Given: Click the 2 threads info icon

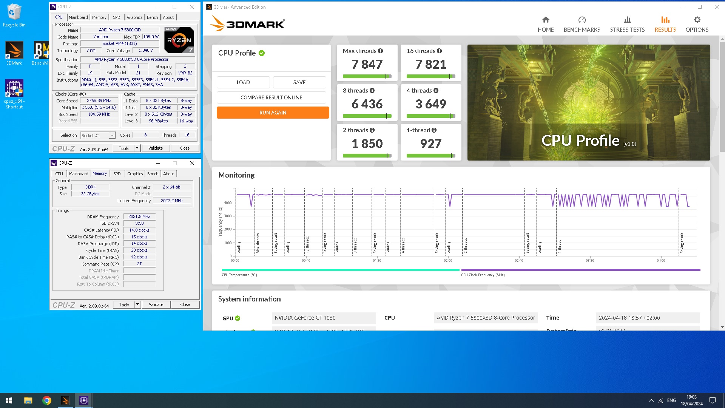Looking at the screenshot, I should pyautogui.click(x=372, y=130).
